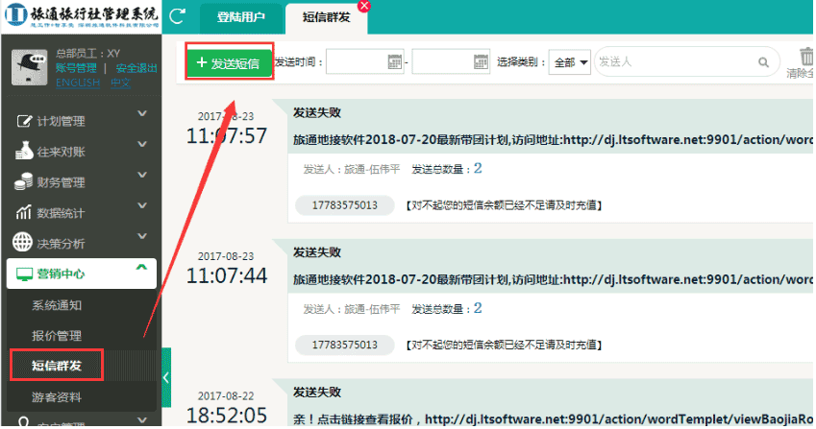Click the user avatar picture
The height and width of the screenshot is (429, 816).
click(29, 67)
